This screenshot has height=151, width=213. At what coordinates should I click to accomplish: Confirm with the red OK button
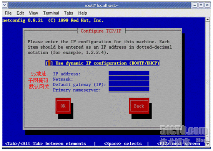[63, 106]
